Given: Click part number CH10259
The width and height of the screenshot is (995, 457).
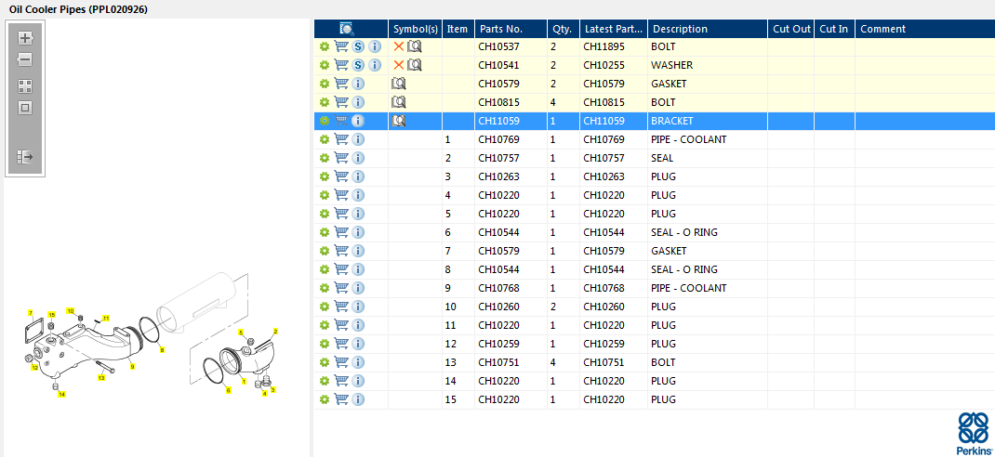Looking at the screenshot, I should (498, 344).
